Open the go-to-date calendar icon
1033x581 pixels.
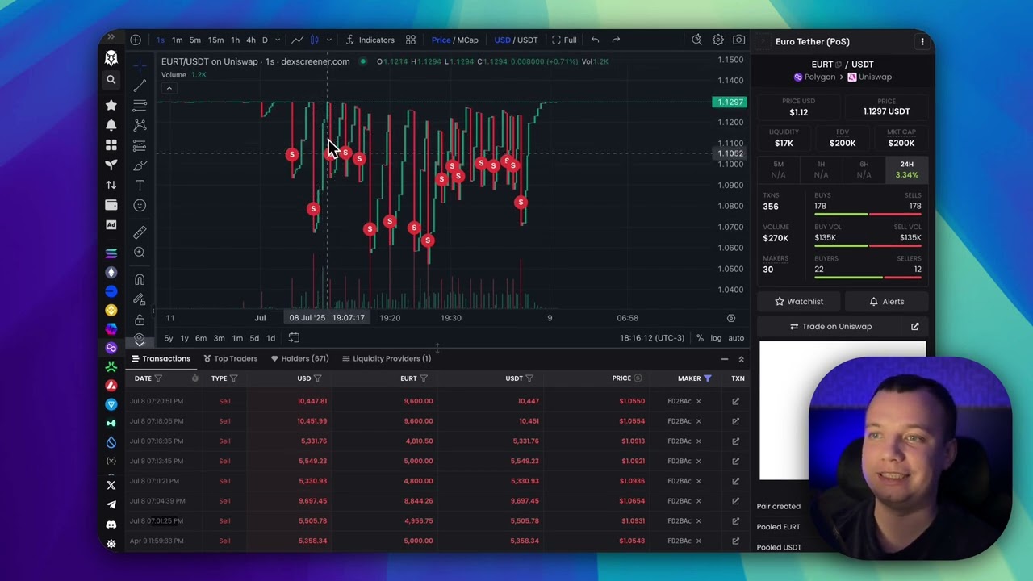tap(294, 338)
